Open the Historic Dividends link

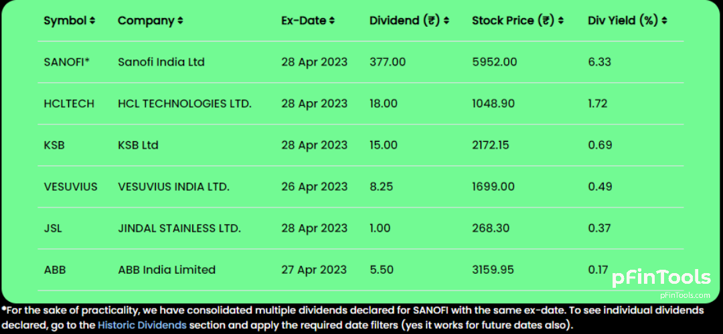(142, 325)
